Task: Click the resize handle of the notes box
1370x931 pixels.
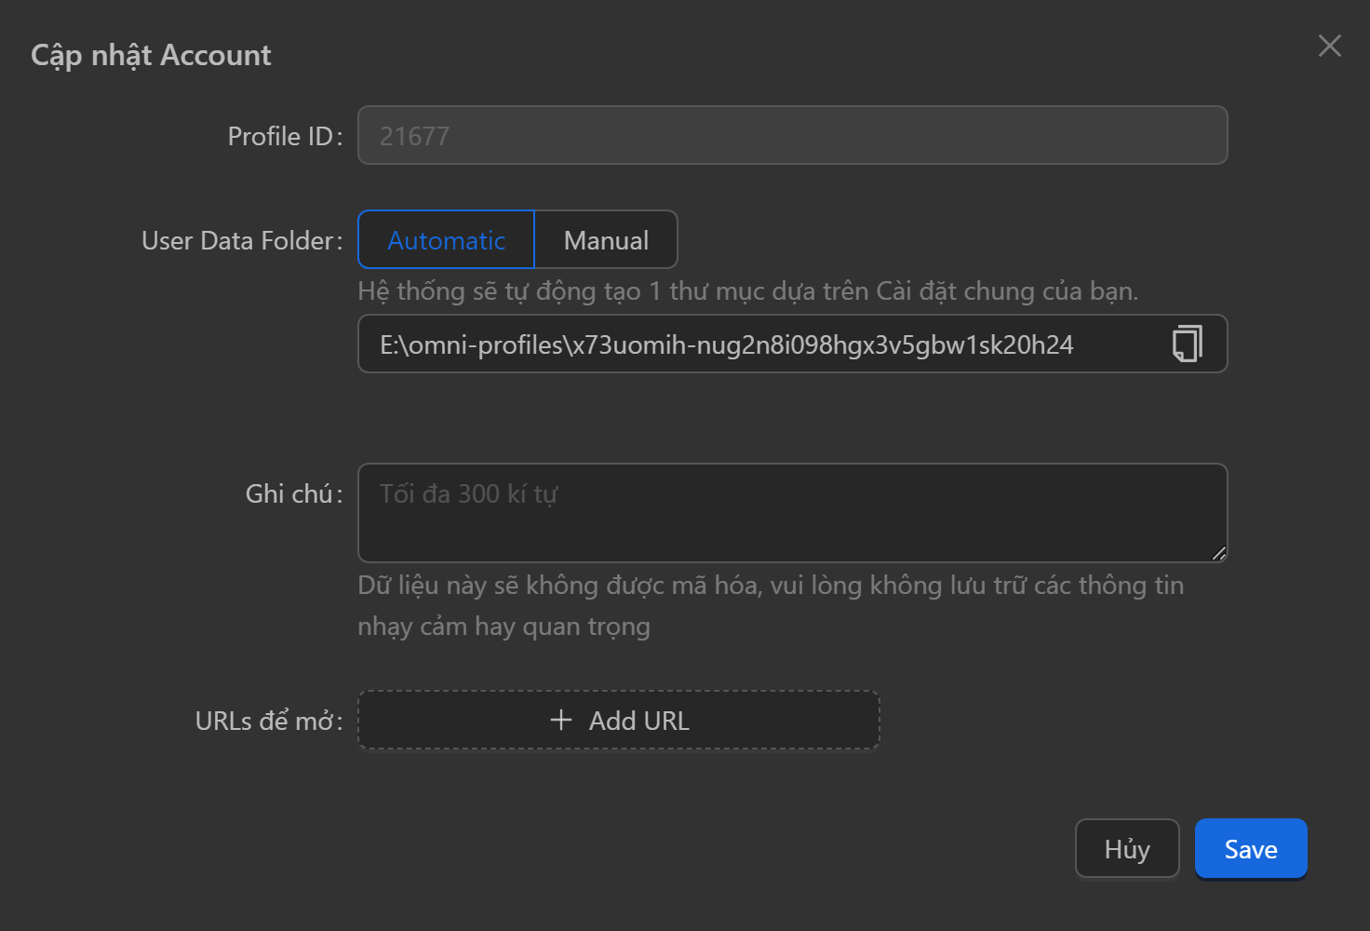Action: click(1217, 553)
